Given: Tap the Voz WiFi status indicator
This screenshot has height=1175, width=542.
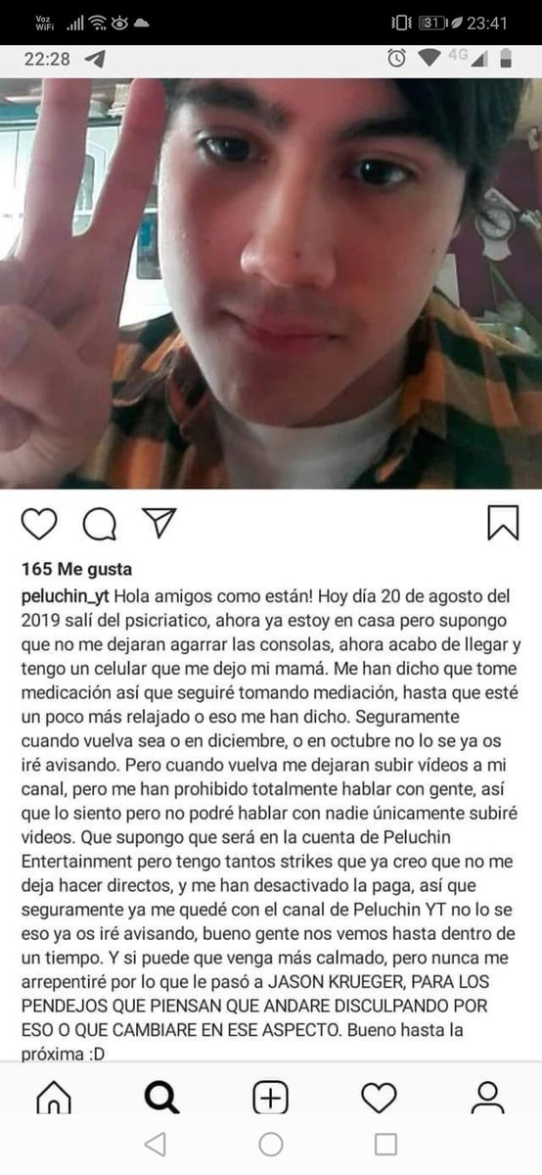Looking at the screenshot, I should tap(42, 22).
